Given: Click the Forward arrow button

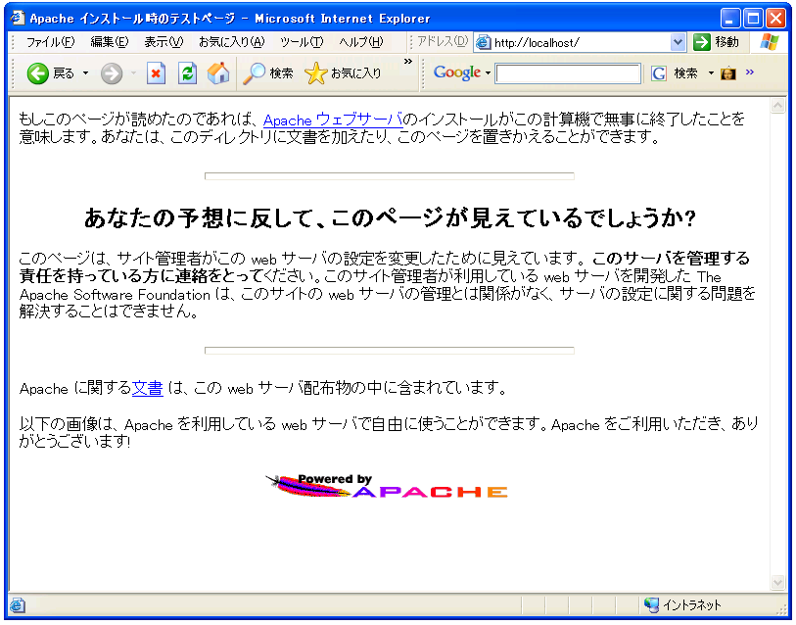Looking at the screenshot, I should point(112,73).
